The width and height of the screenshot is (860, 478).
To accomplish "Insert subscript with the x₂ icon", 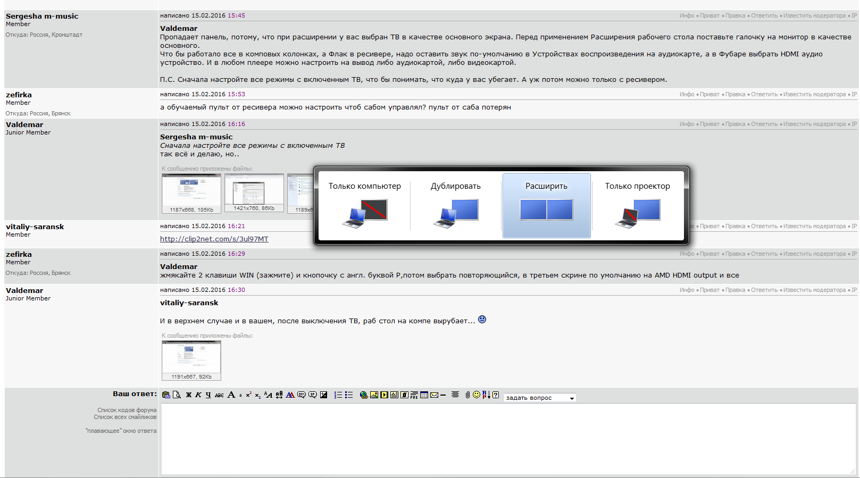I will 258,395.
